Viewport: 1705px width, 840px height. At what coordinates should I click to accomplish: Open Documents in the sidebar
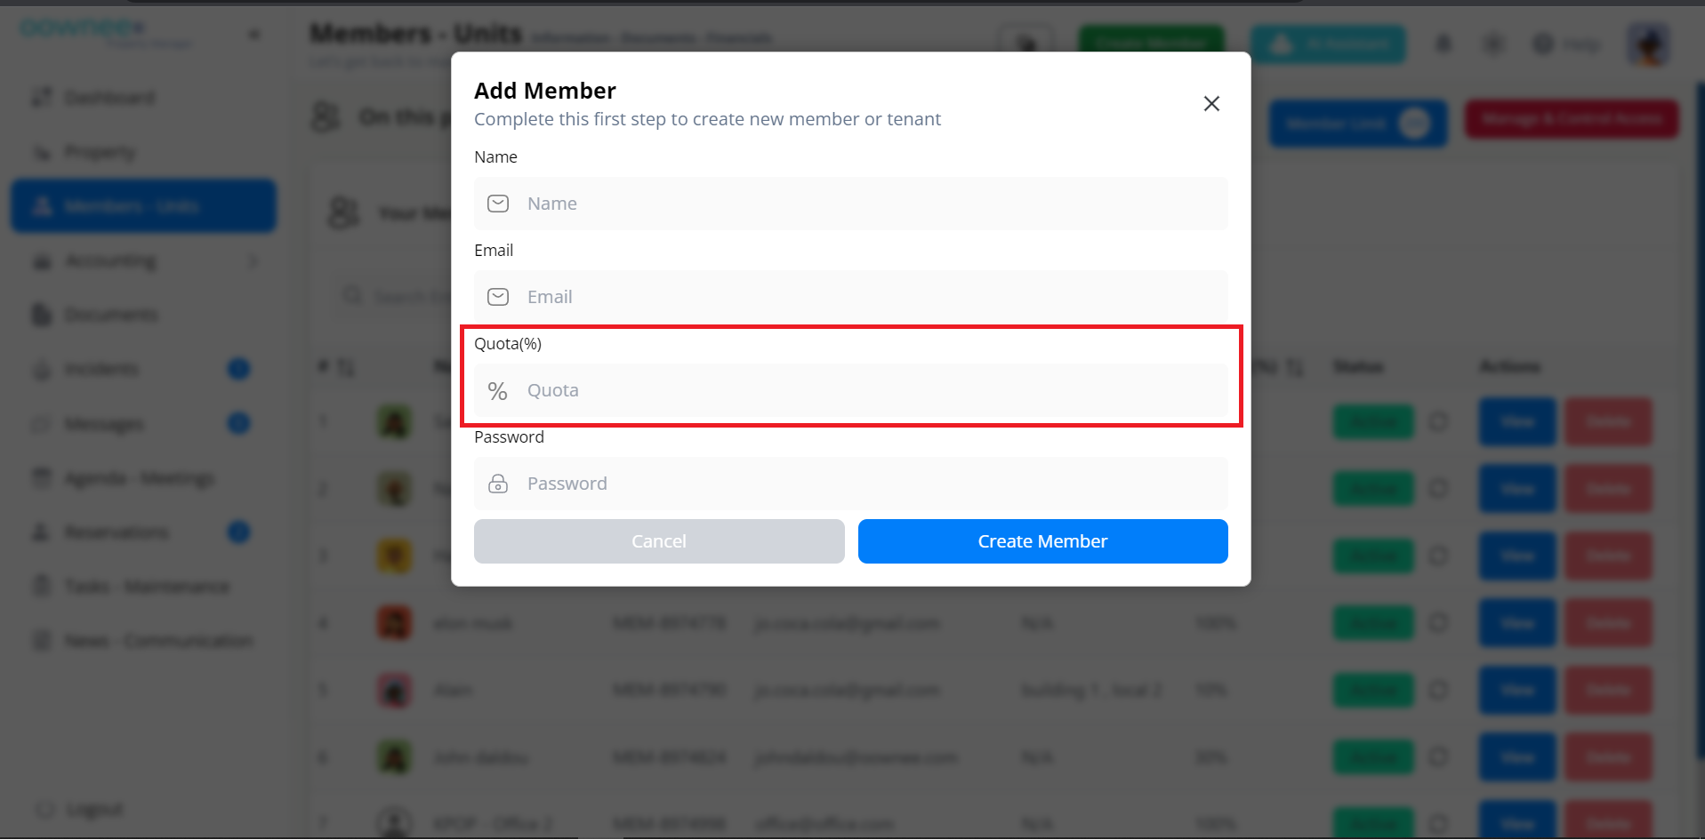point(110,315)
